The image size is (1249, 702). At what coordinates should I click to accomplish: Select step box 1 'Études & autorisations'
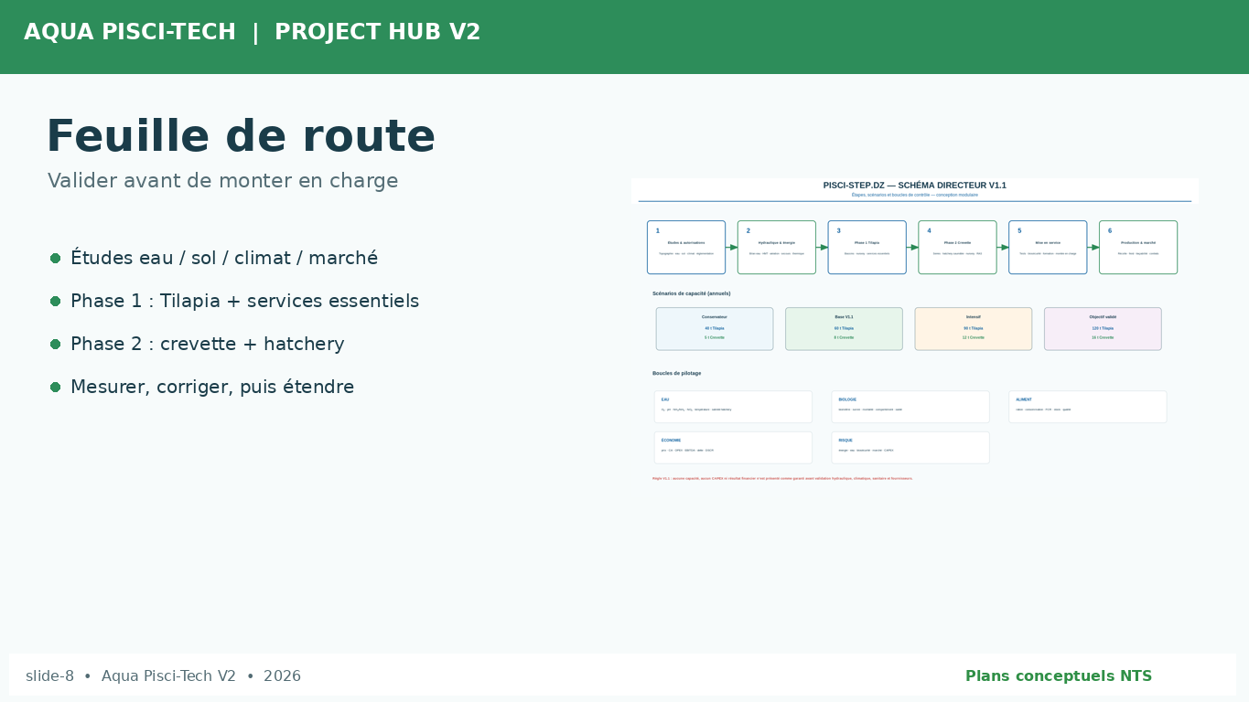(x=686, y=247)
